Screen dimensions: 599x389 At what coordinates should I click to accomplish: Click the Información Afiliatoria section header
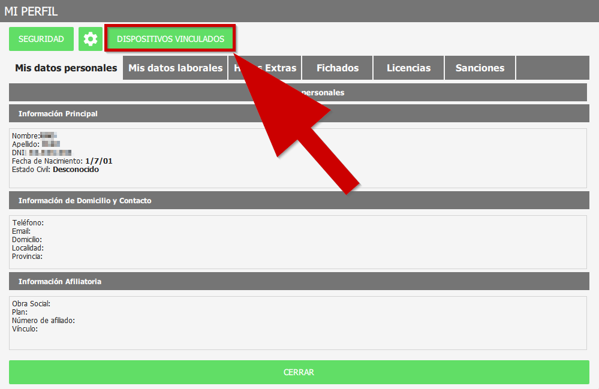[60, 281]
